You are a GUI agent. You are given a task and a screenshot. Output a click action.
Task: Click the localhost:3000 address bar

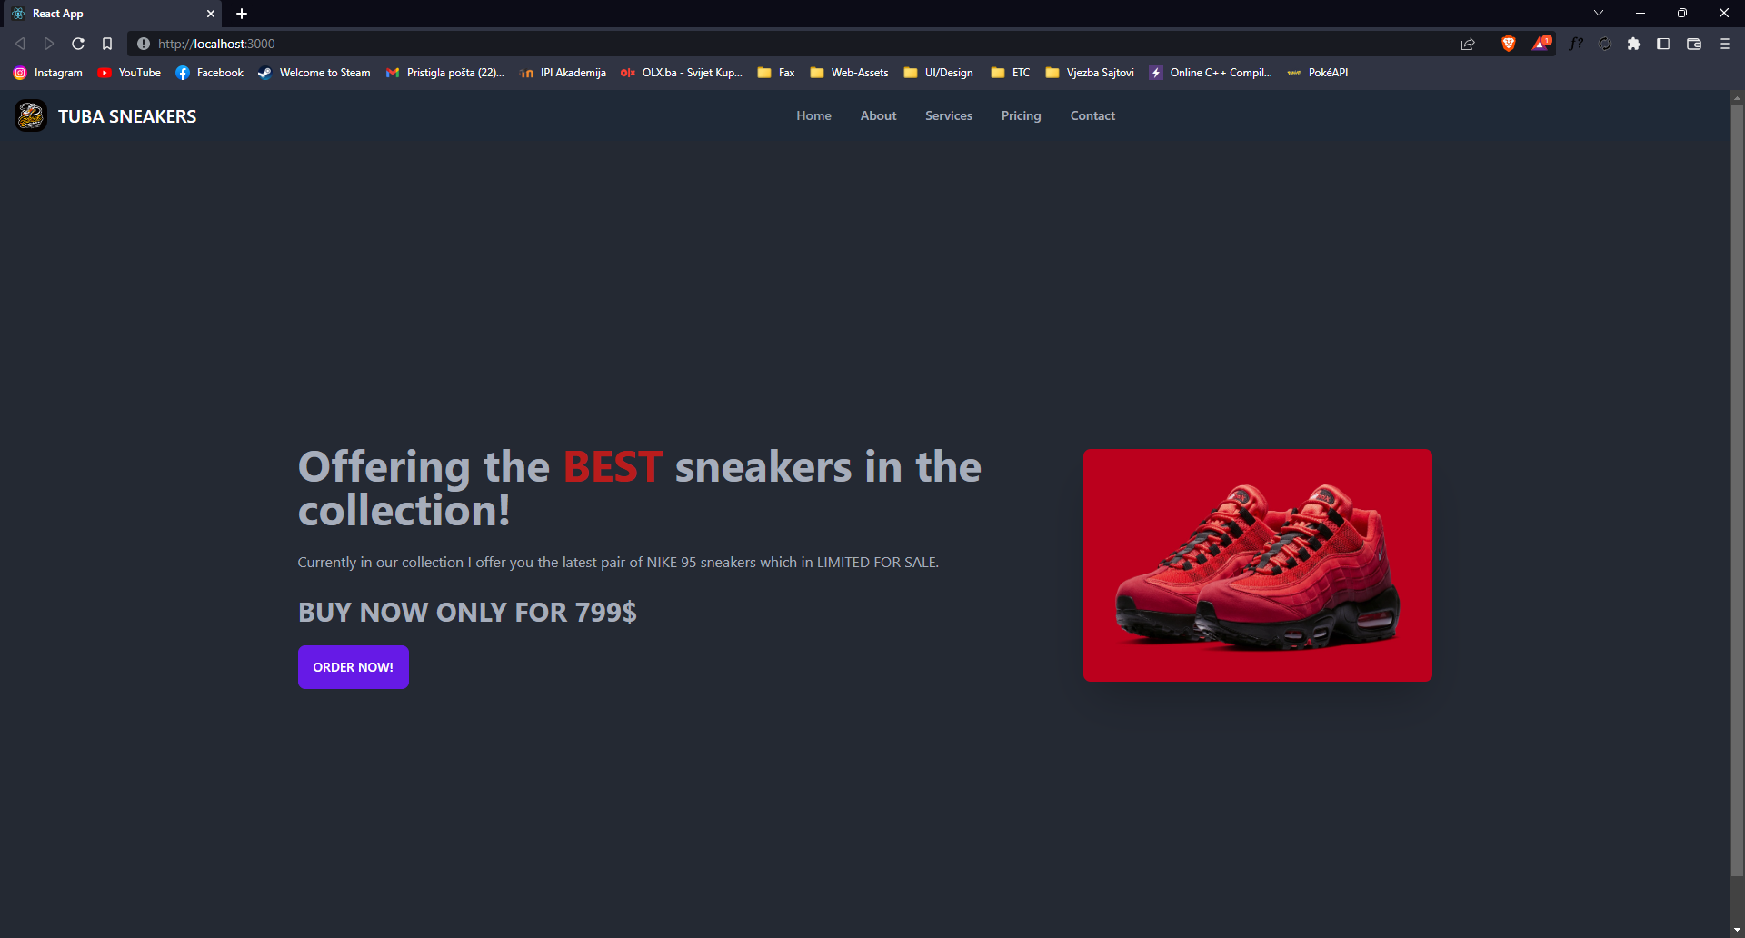800,44
